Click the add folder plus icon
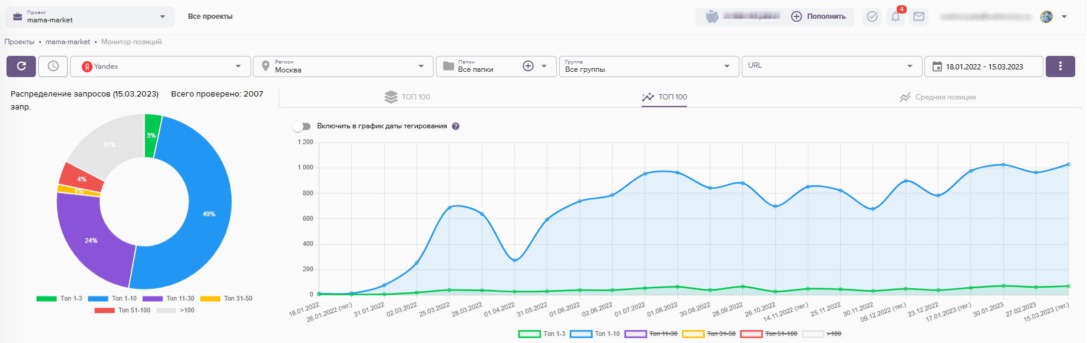1087x343 pixels. 528,66
